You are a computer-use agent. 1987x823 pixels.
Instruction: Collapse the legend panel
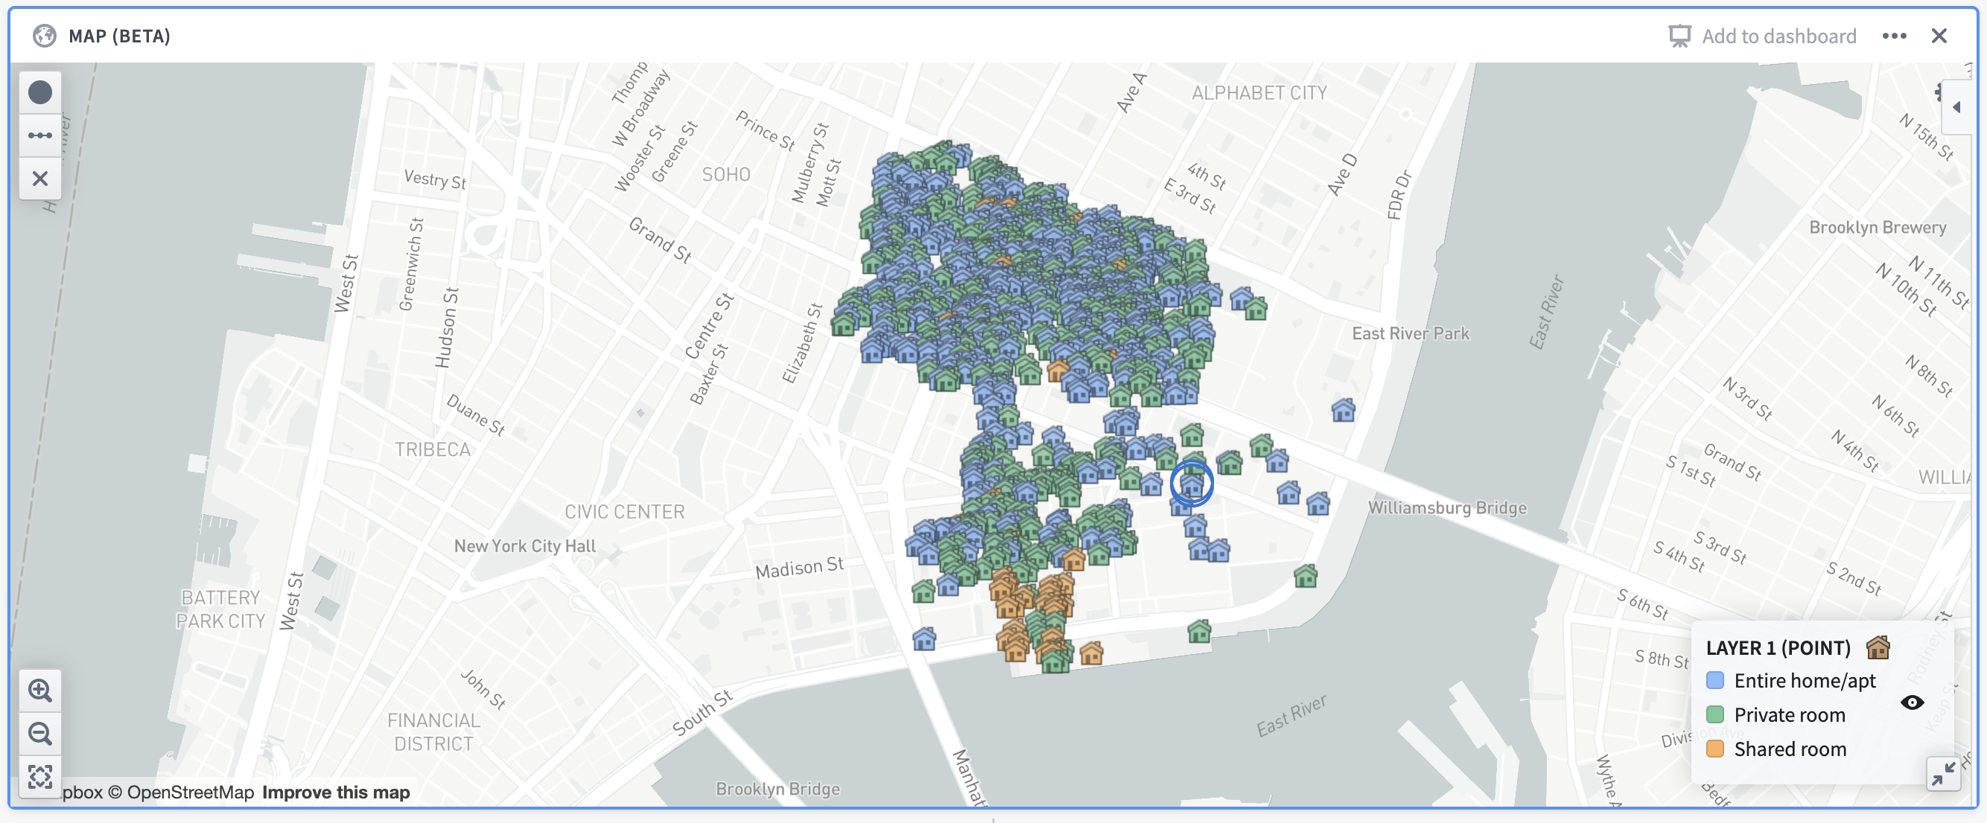click(1943, 773)
